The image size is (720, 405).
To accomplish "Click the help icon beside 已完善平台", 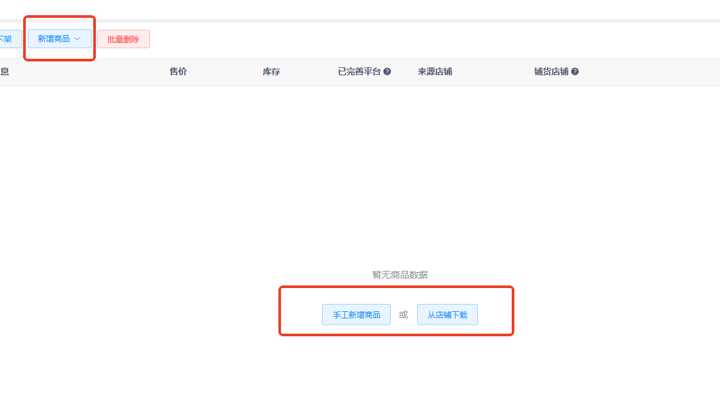I will tap(387, 71).
